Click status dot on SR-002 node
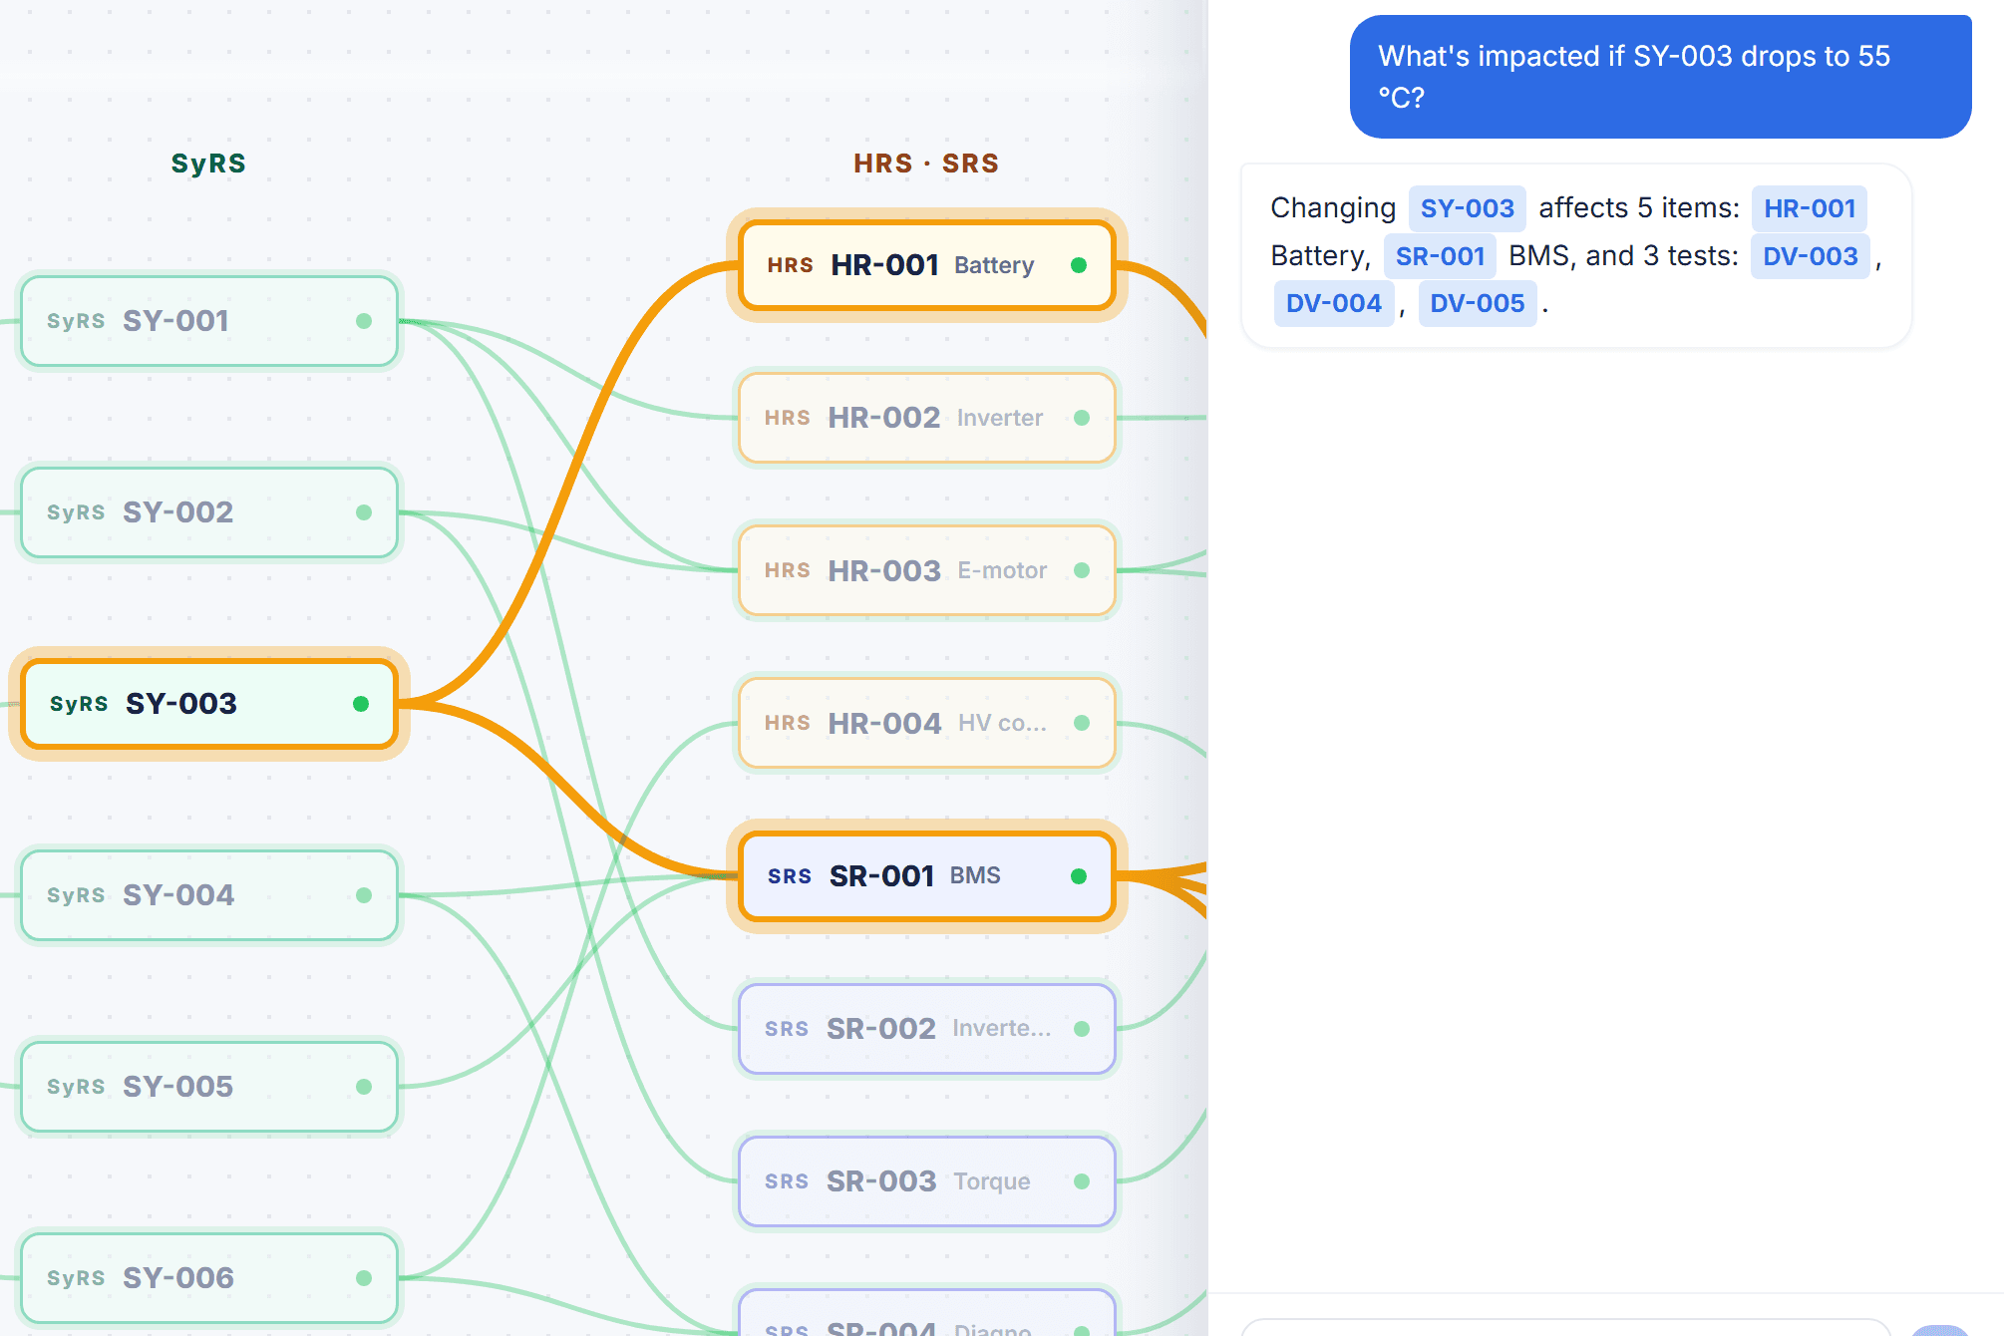This screenshot has width=2004, height=1336. (x=1082, y=1029)
